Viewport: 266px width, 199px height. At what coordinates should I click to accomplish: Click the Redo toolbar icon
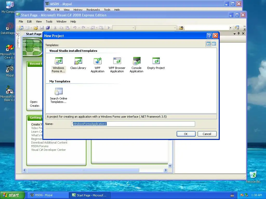(x=83, y=27)
